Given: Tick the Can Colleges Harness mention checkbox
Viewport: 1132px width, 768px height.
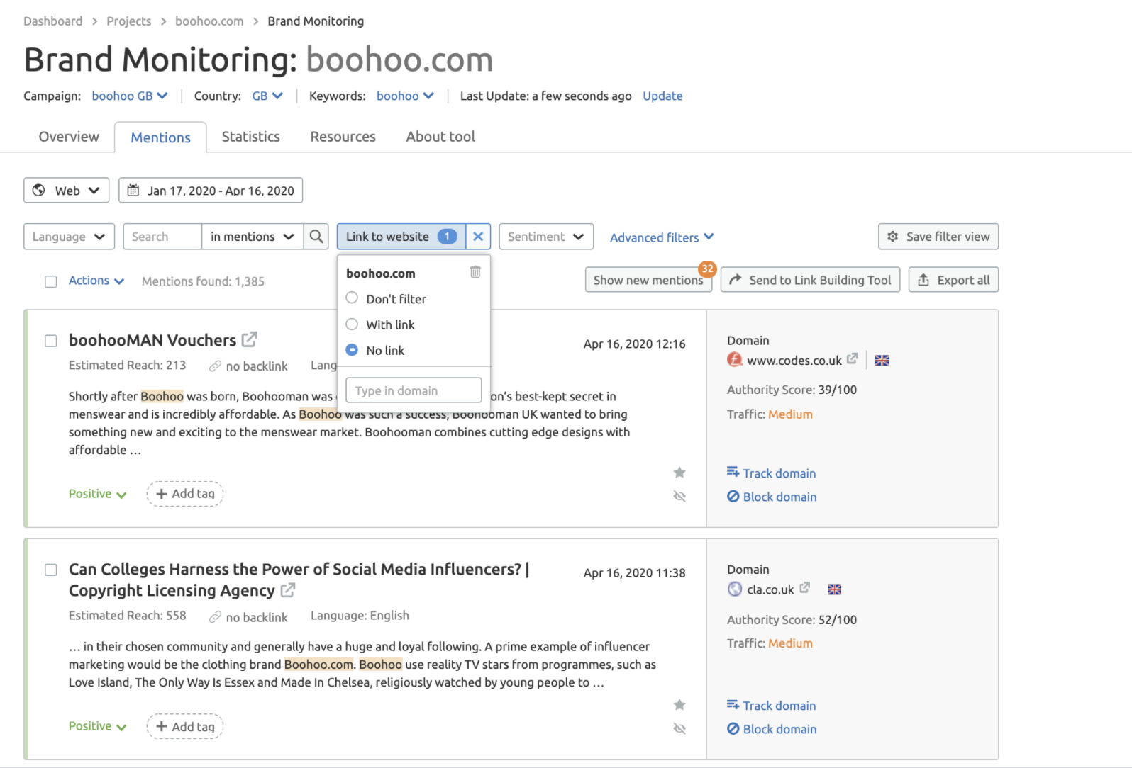Looking at the screenshot, I should (x=51, y=570).
